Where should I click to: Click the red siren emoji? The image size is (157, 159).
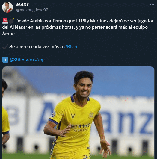pyautogui.click(x=5, y=21)
